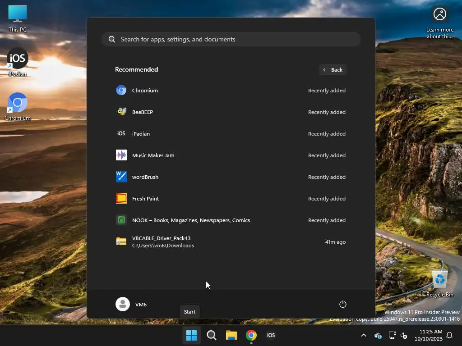Open File Explorer from the taskbar
The image size is (462, 346).
coord(231,335)
